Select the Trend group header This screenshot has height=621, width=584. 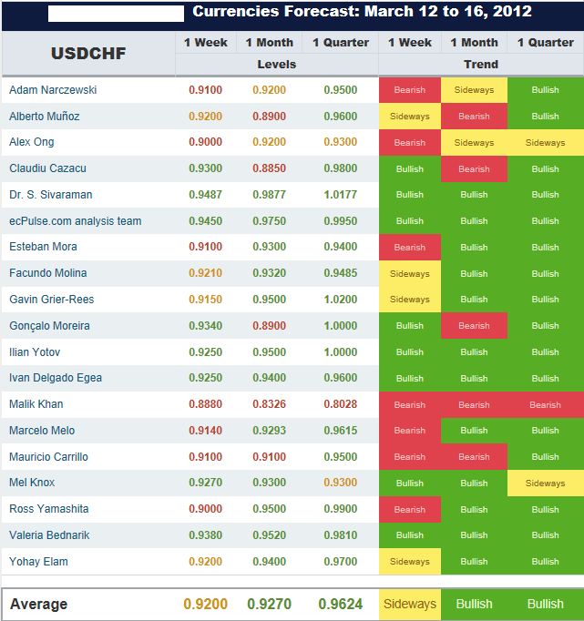pos(481,64)
